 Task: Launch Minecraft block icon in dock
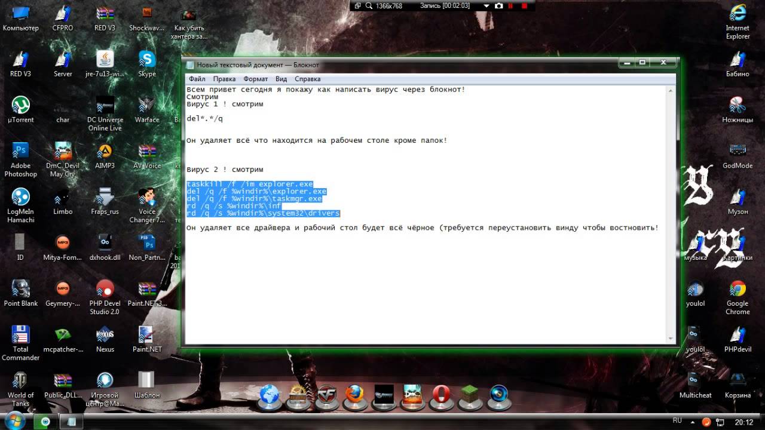pyautogui.click(x=470, y=395)
